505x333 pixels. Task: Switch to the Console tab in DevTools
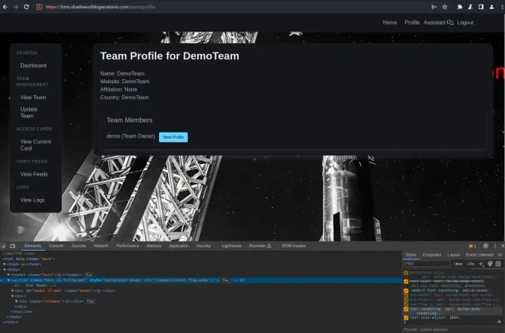tap(57, 246)
